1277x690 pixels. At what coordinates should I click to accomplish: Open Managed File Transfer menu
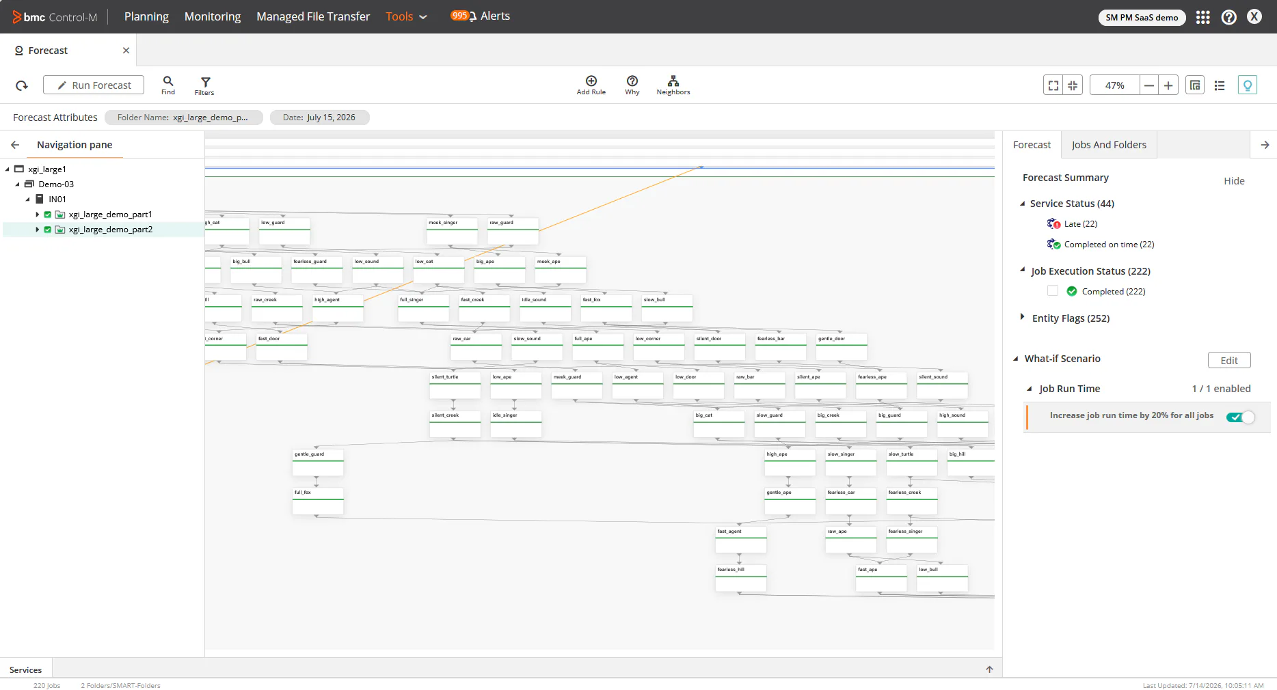313,16
